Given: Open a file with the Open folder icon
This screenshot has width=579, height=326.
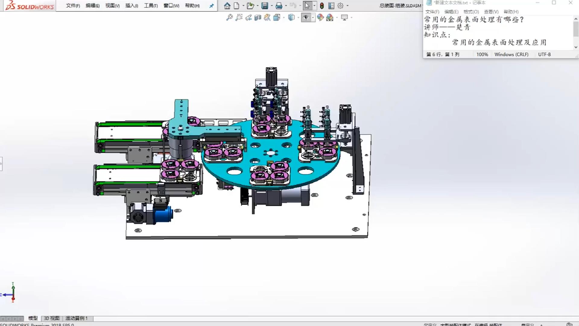Looking at the screenshot, I should [250, 5].
